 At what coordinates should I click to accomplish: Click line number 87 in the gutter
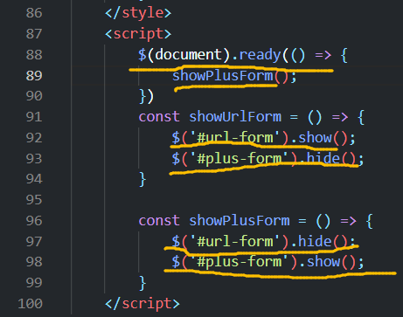[34, 34]
